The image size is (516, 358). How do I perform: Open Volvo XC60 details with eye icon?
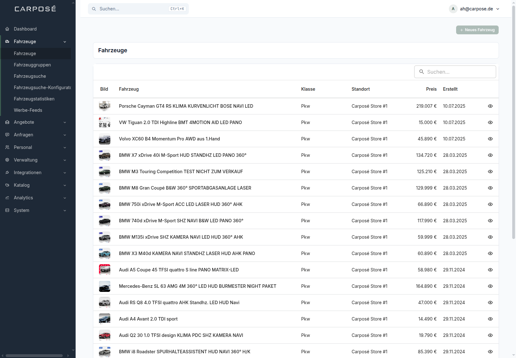[x=490, y=139]
